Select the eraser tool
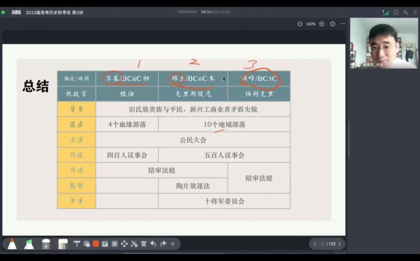The width and height of the screenshot is (420, 261). click(46, 244)
